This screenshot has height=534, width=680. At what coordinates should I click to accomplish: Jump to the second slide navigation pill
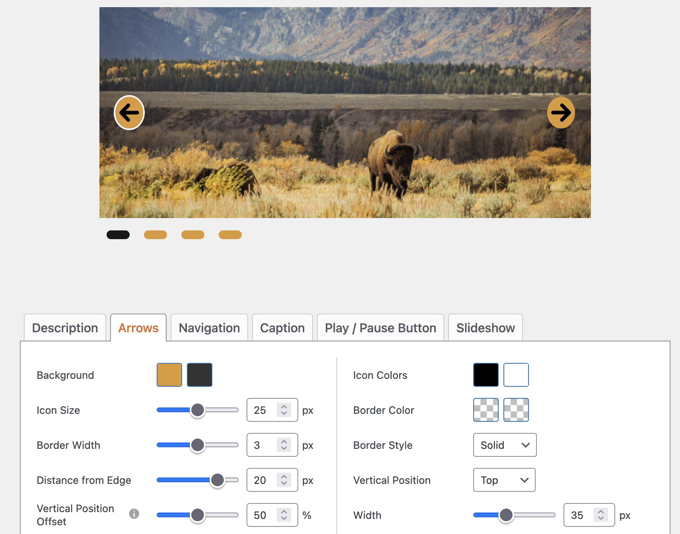[x=155, y=235]
